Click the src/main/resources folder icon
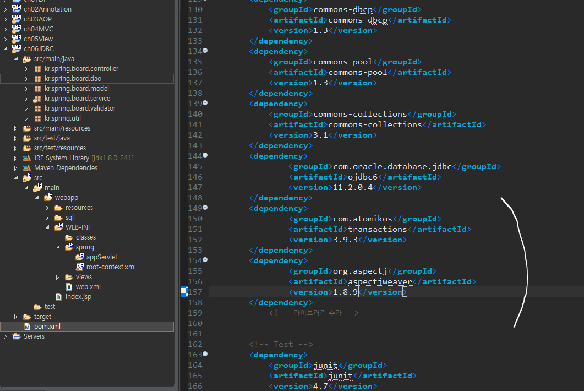Image resolution: width=584 pixels, height=391 pixels. coord(27,128)
